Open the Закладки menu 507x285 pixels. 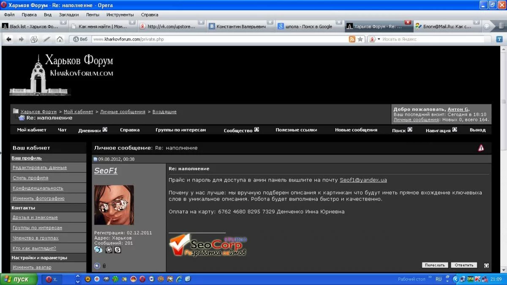(69, 14)
